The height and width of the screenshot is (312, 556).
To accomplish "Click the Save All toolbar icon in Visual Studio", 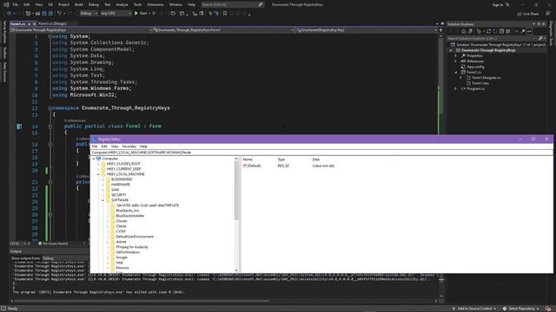I will click(50, 14).
